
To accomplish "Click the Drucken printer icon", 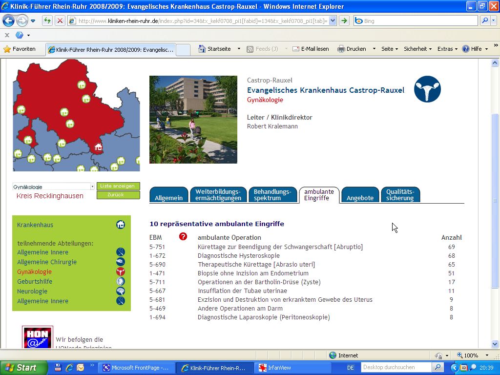I will point(341,49).
